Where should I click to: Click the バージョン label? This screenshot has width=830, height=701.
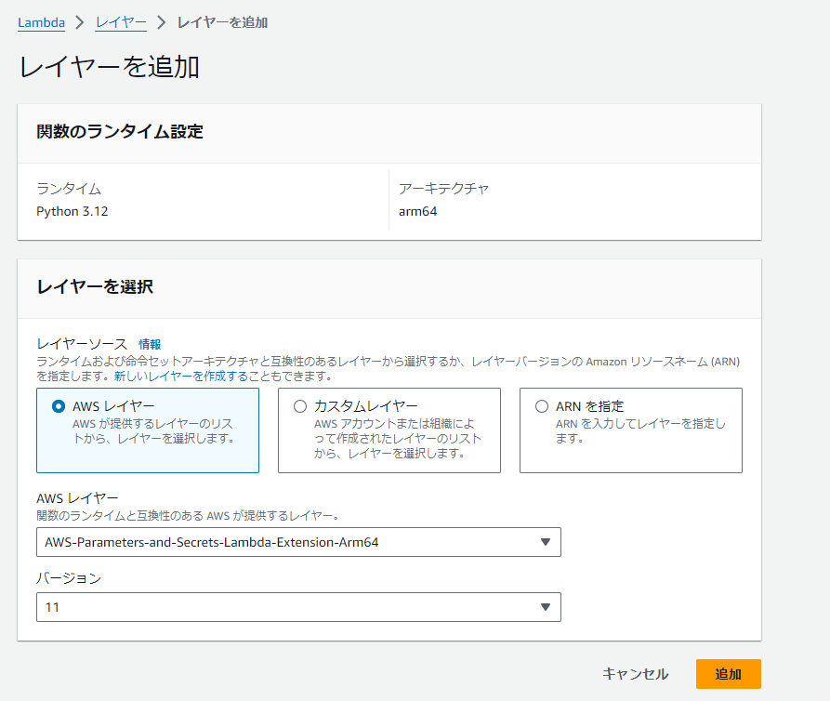(69, 578)
